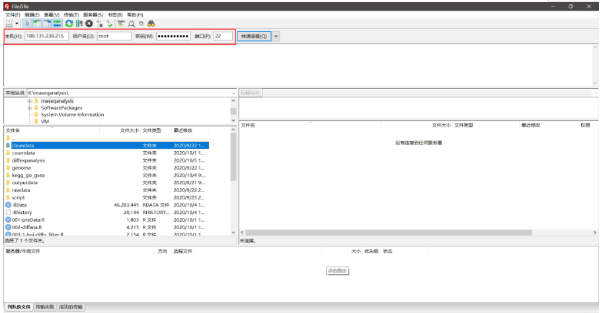This screenshot has height=313, width=601.
Task: Click the refresh file lists icon
Action: 69,23
